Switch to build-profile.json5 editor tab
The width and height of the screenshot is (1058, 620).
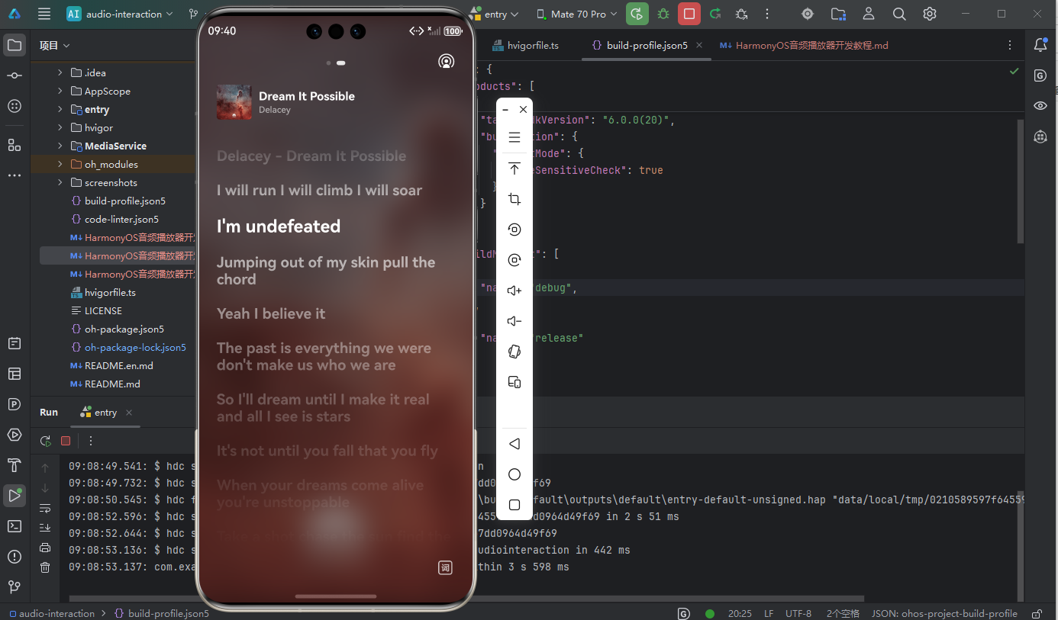click(647, 45)
